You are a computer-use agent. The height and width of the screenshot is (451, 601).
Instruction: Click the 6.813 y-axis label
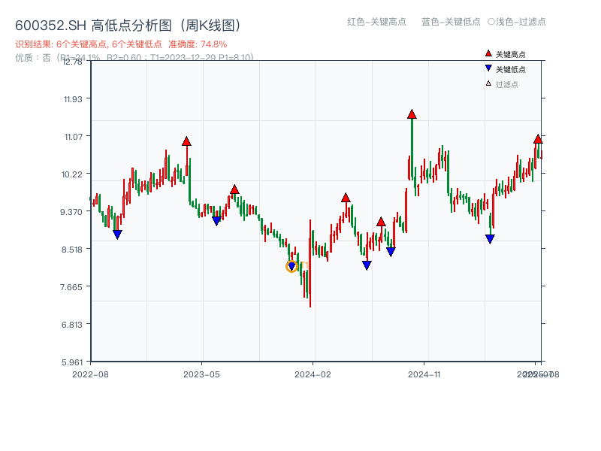[71, 325]
